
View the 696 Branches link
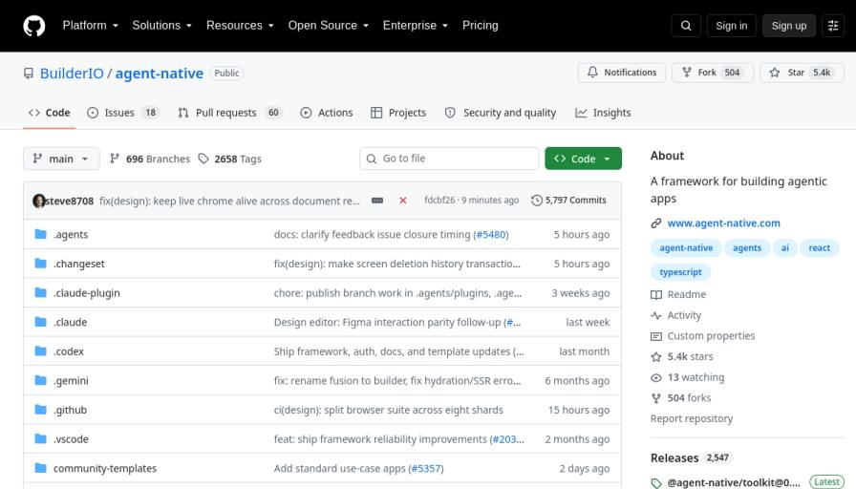150,159
